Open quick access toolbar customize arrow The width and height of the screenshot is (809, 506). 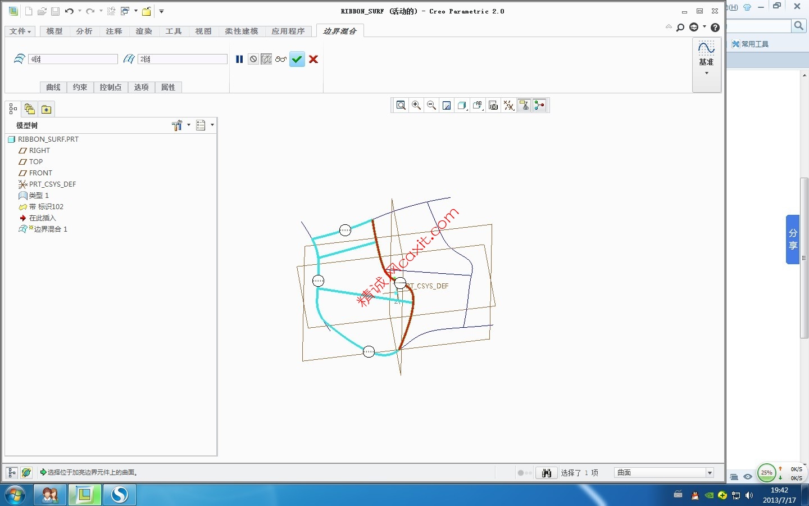(161, 11)
